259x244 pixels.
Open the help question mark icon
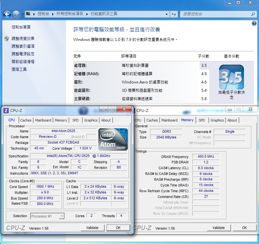tap(254, 23)
